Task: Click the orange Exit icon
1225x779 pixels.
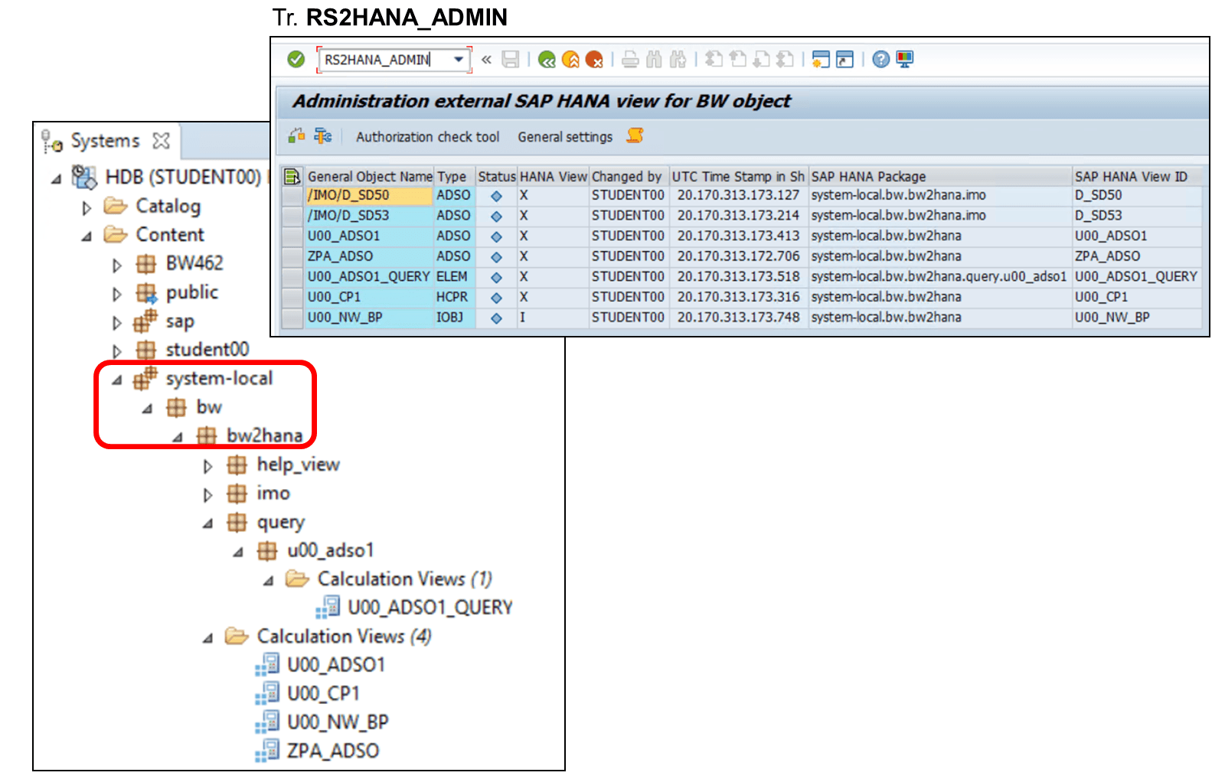Action: point(570,59)
